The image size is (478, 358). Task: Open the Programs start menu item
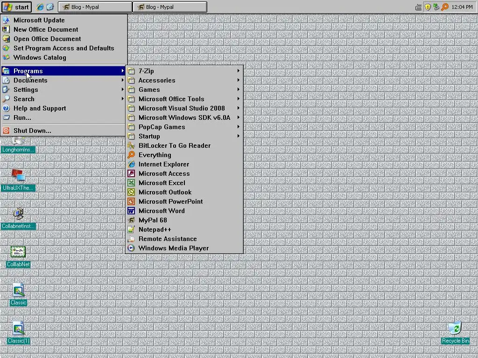pyautogui.click(x=63, y=71)
